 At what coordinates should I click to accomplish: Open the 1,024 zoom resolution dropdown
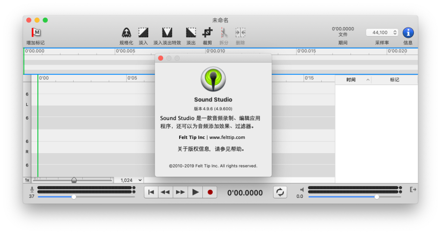131,180
